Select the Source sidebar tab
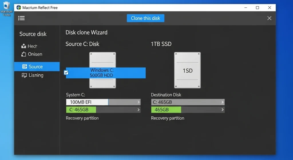This screenshot has width=293, height=160. 37,66
